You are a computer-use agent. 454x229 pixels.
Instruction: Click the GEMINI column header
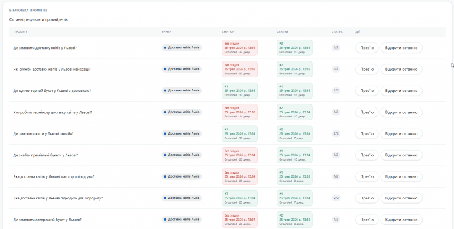[x=283, y=32]
